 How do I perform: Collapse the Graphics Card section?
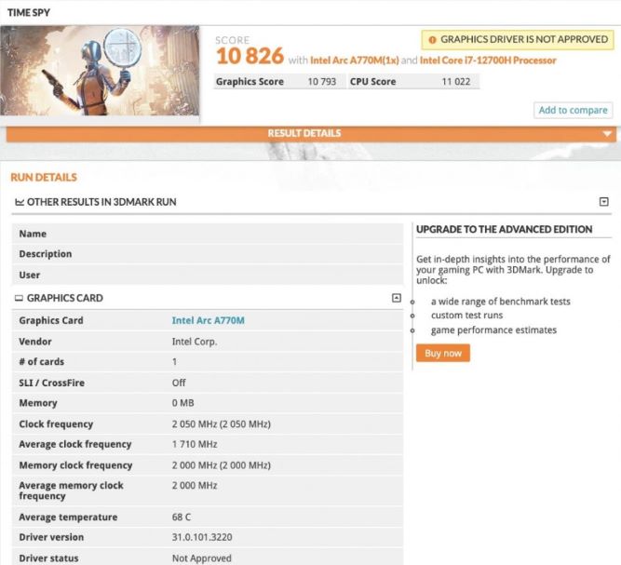click(397, 298)
